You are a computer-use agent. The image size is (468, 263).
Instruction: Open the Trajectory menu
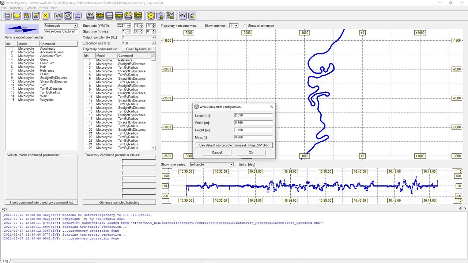16,8
